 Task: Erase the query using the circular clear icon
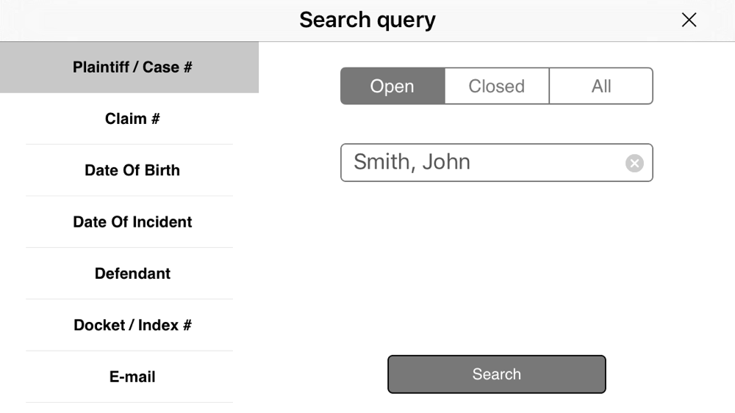point(634,164)
